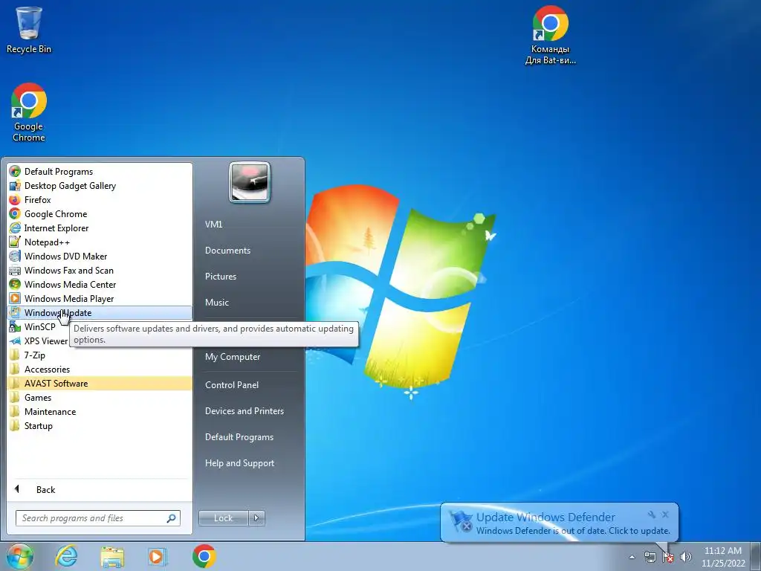Viewport: 761px width, 571px height.
Task: Open My Computer from the Start menu
Action: click(233, 357)
